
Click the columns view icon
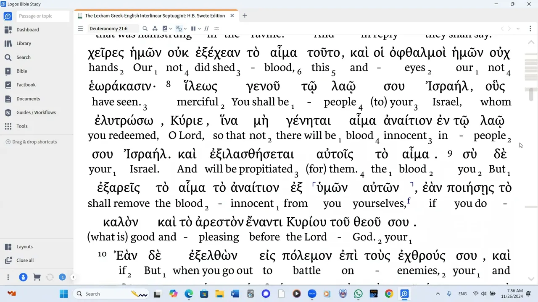coord(193,29)
